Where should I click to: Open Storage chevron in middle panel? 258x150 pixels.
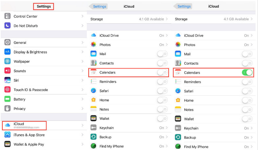tap(167, 19)
